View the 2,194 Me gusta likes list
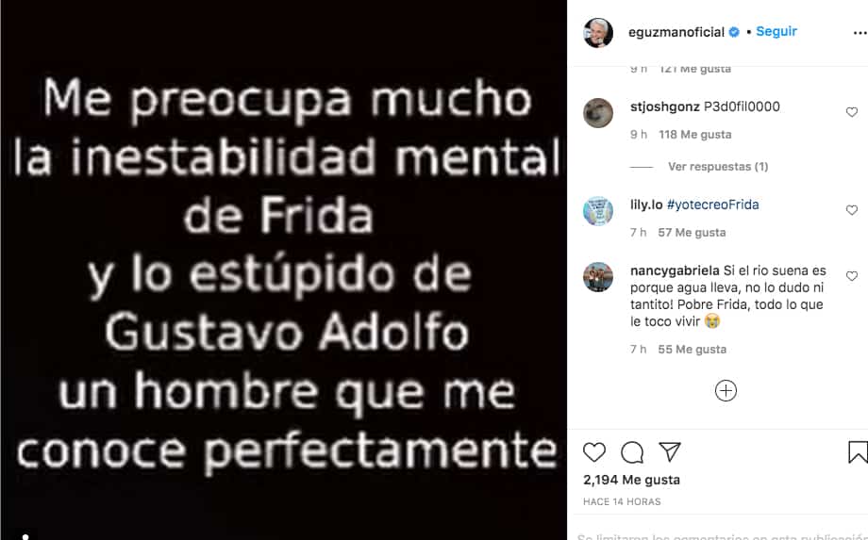 (631, 480)
